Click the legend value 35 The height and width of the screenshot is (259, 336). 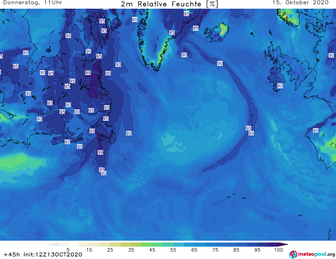pos(131,250)
